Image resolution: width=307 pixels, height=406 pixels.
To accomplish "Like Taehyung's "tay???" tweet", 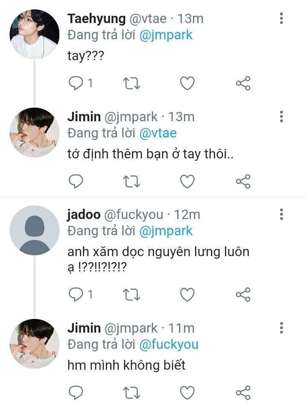I will click(x=187, y=83).
